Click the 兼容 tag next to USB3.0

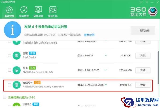pos(36,104)
